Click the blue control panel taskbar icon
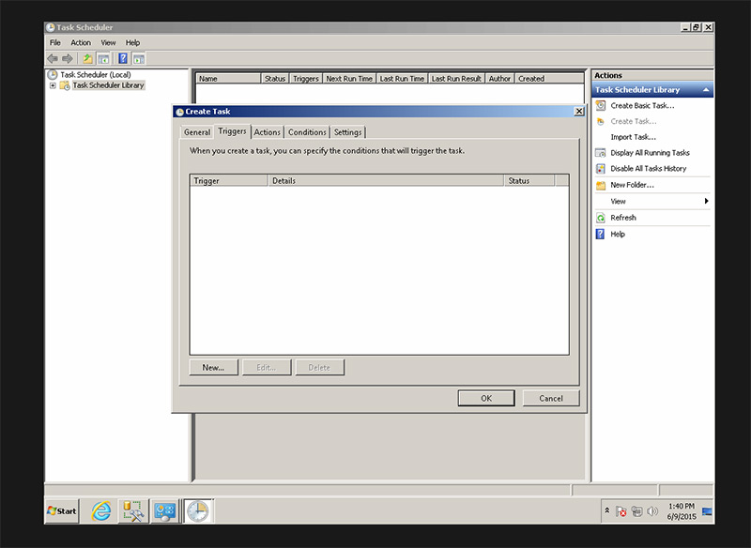751x548 pixels. point(165,511)
